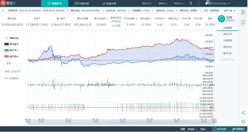Open 交易行为分析 section
This screenshot has width=248, height=132.
(228, 60)
